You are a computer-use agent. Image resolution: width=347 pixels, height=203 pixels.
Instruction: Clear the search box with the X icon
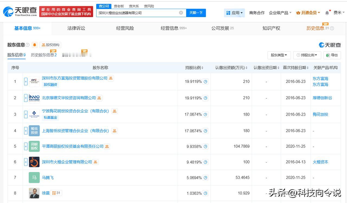tap(181, 13)
